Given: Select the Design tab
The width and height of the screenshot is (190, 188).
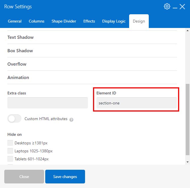Looking at the screenshot, I should (x=139, y=21).
